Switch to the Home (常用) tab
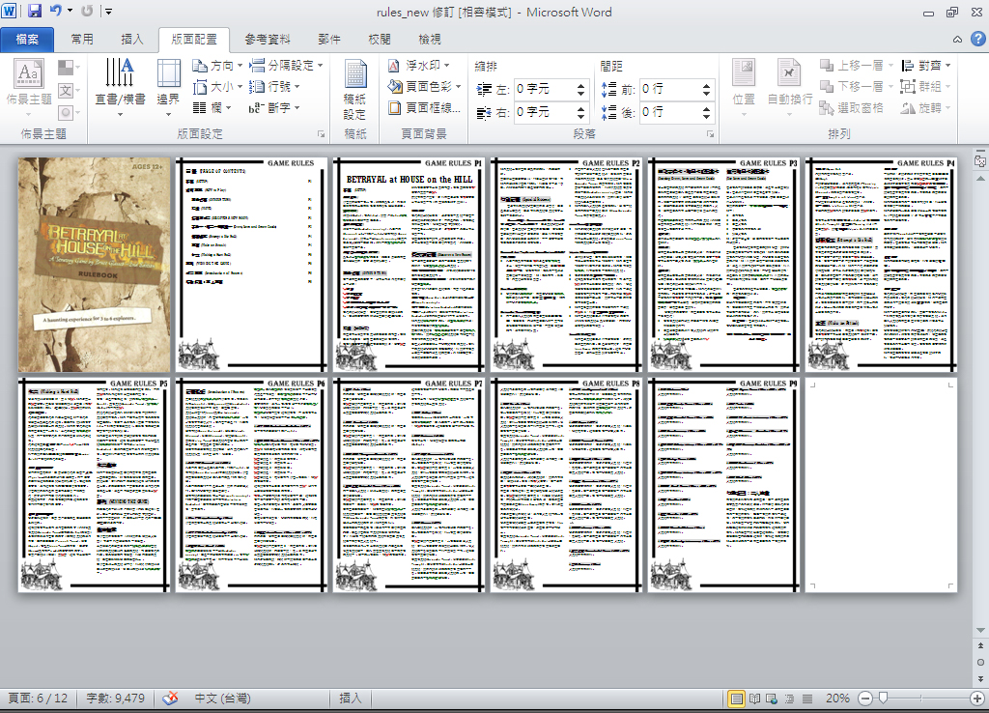 82,39
